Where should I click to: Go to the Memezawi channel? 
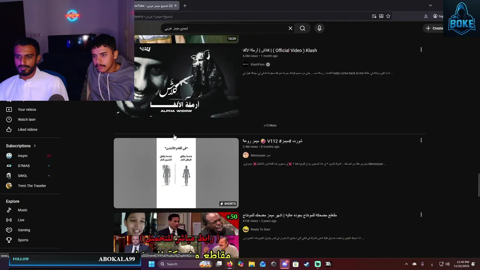261,155
